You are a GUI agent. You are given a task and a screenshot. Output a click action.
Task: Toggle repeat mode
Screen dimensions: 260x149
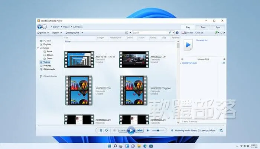click(x=107, y=130)
